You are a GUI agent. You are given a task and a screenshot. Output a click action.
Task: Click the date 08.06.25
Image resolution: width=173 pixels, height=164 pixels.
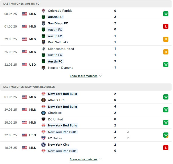click(x=11, y=14)
